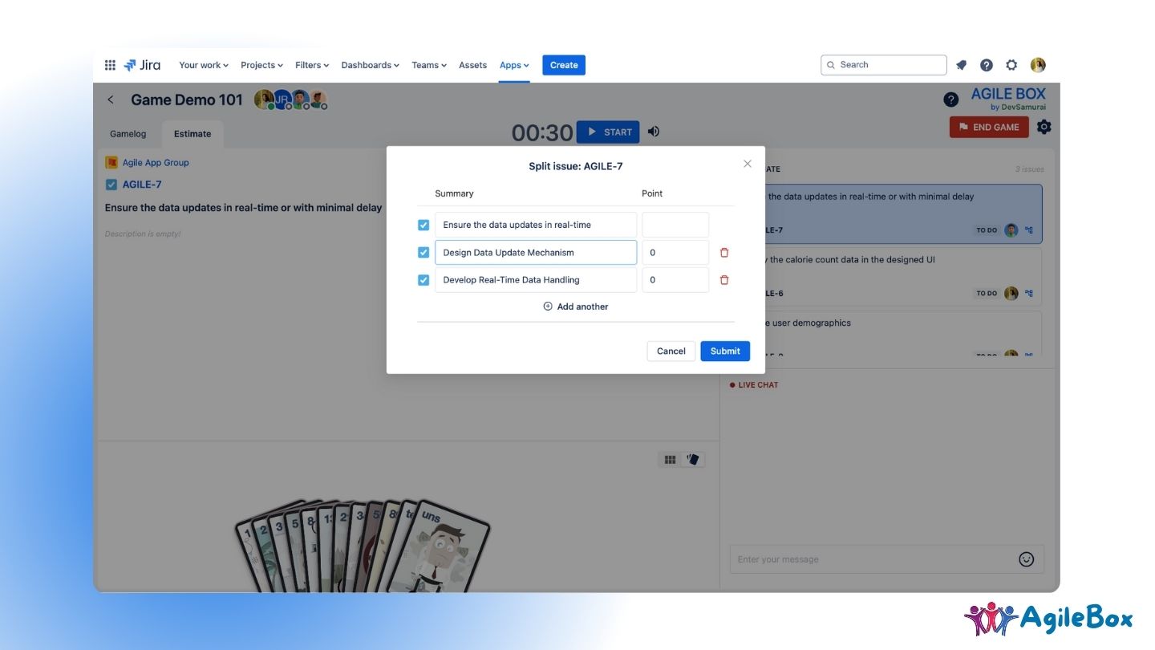Viewport: 1155px width, 650px height.
Task: Open the emoji picker in live chat
Action: point(1027,559)
